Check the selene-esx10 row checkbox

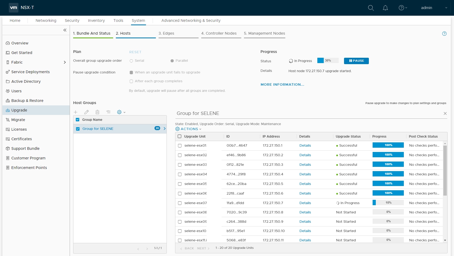(180, 231)
